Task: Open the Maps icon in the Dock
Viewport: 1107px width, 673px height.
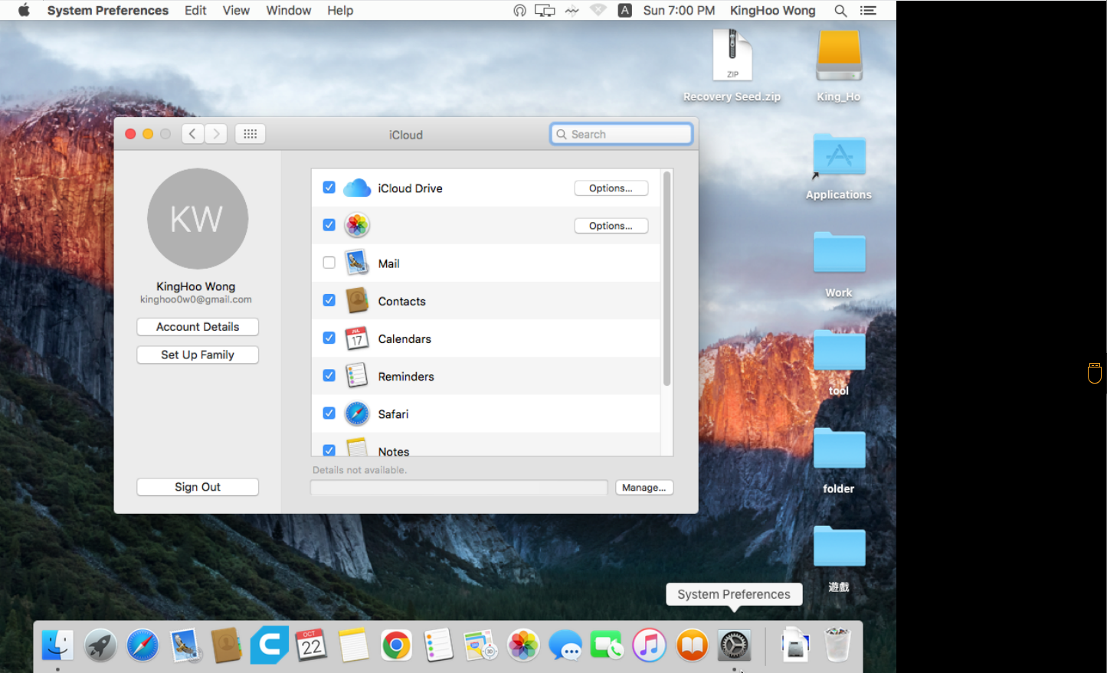Action: [x=480, y=645]
